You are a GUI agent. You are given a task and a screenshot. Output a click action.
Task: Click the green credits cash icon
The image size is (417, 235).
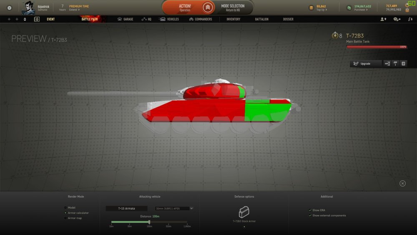click(x=349, y=8)
